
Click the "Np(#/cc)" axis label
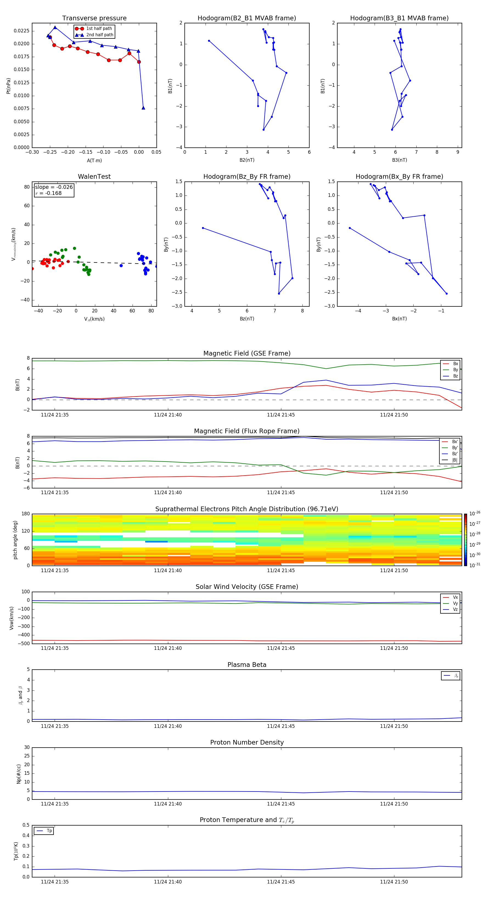[19, 774]
